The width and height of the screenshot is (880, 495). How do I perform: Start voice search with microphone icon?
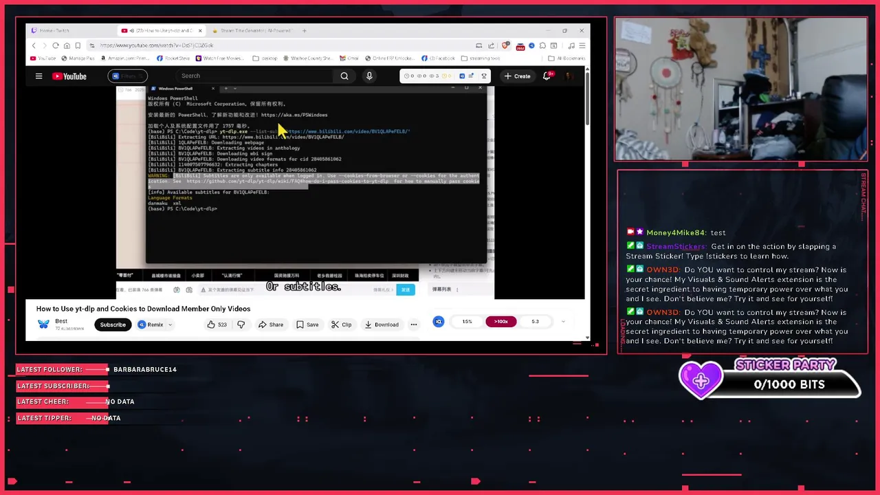(369, 76)
